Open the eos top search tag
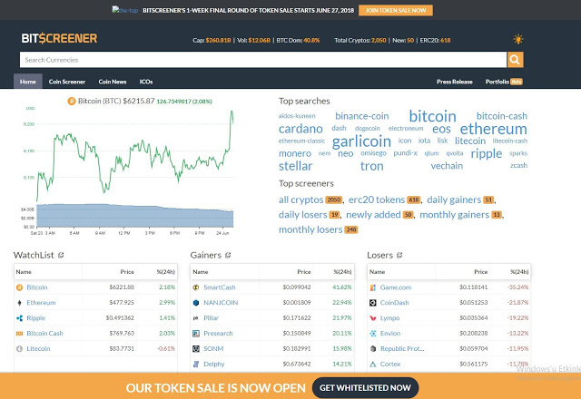 [x=441, y=129]
